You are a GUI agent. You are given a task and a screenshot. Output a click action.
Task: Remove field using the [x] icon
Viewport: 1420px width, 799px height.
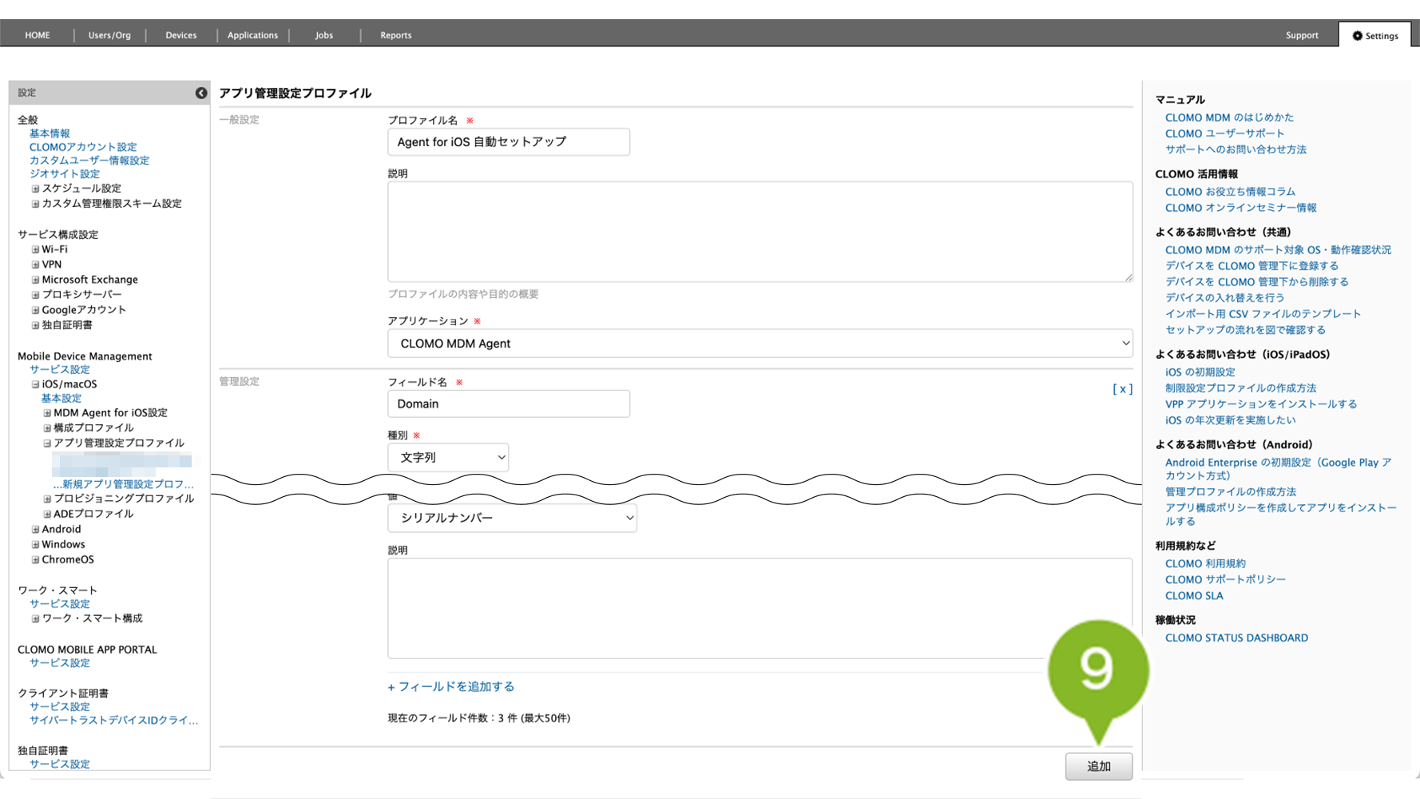tap(1122, 389)
